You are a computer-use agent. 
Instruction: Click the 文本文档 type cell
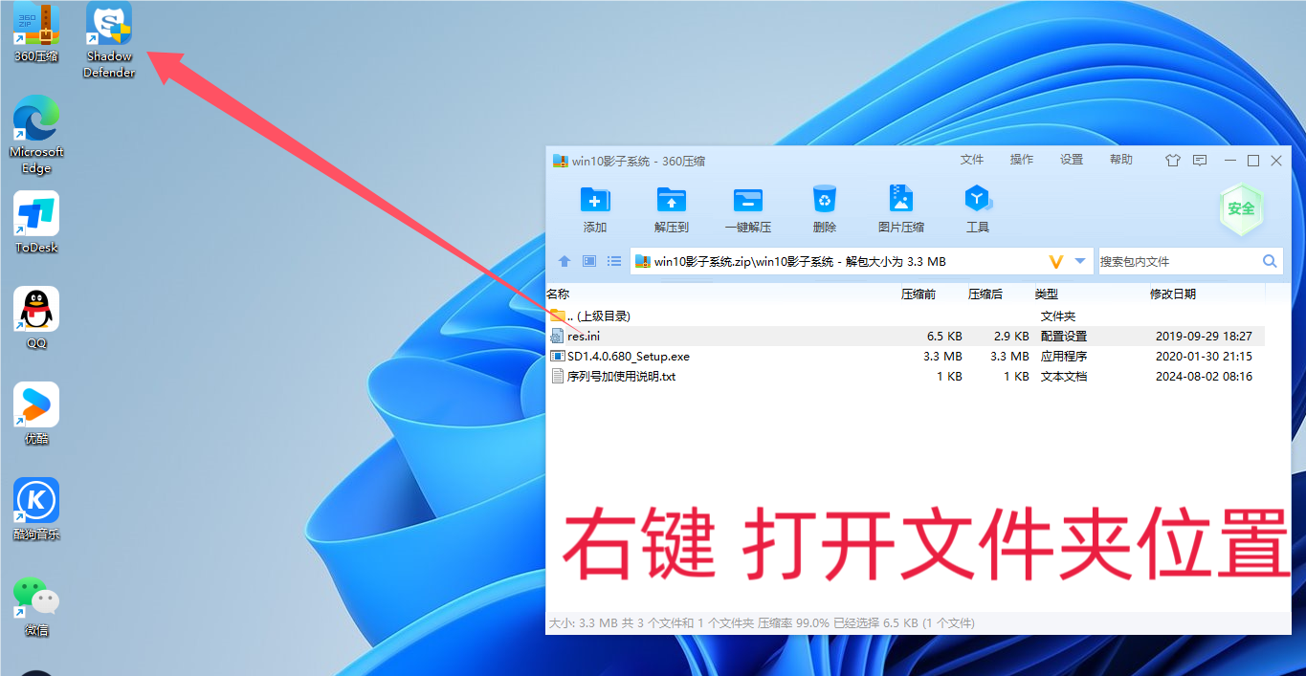[x=1064, y=377]
